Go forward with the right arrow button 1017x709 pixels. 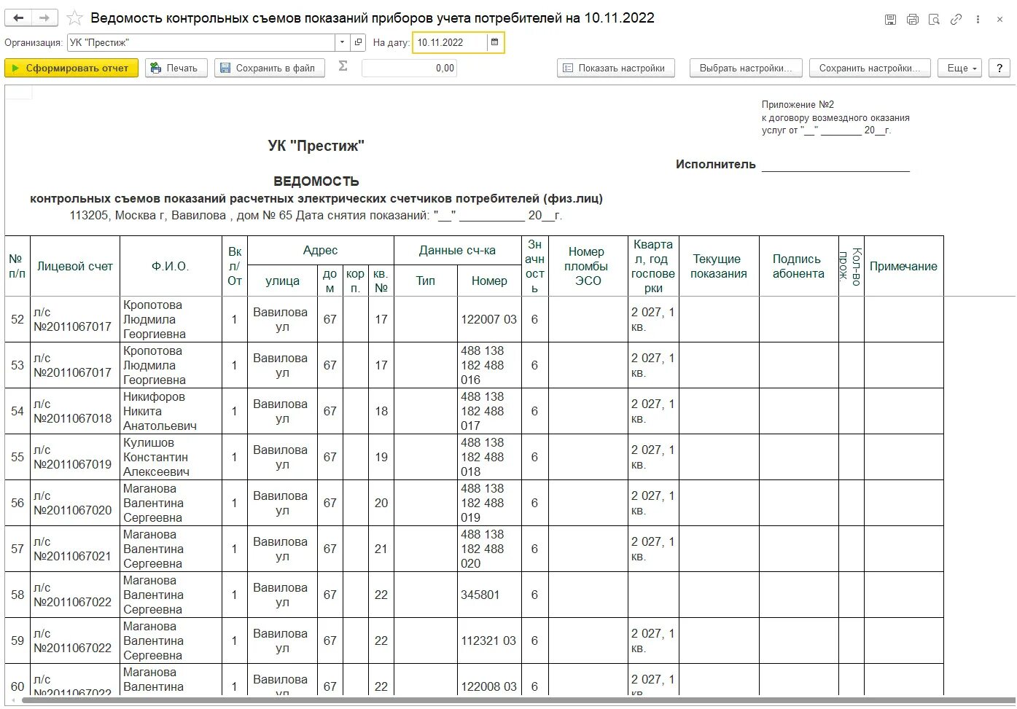44,18
